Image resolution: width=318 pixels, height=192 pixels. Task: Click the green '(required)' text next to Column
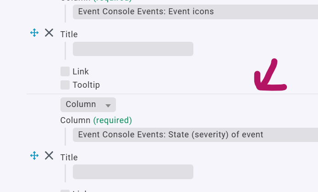pos(112,120)
